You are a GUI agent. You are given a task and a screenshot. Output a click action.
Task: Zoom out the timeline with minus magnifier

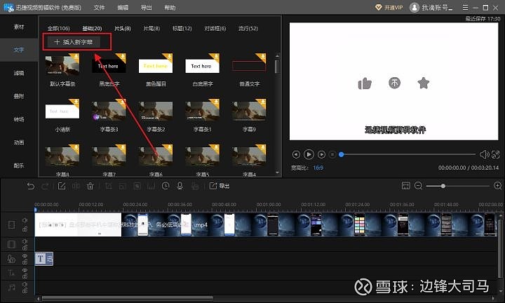point(418,186)
